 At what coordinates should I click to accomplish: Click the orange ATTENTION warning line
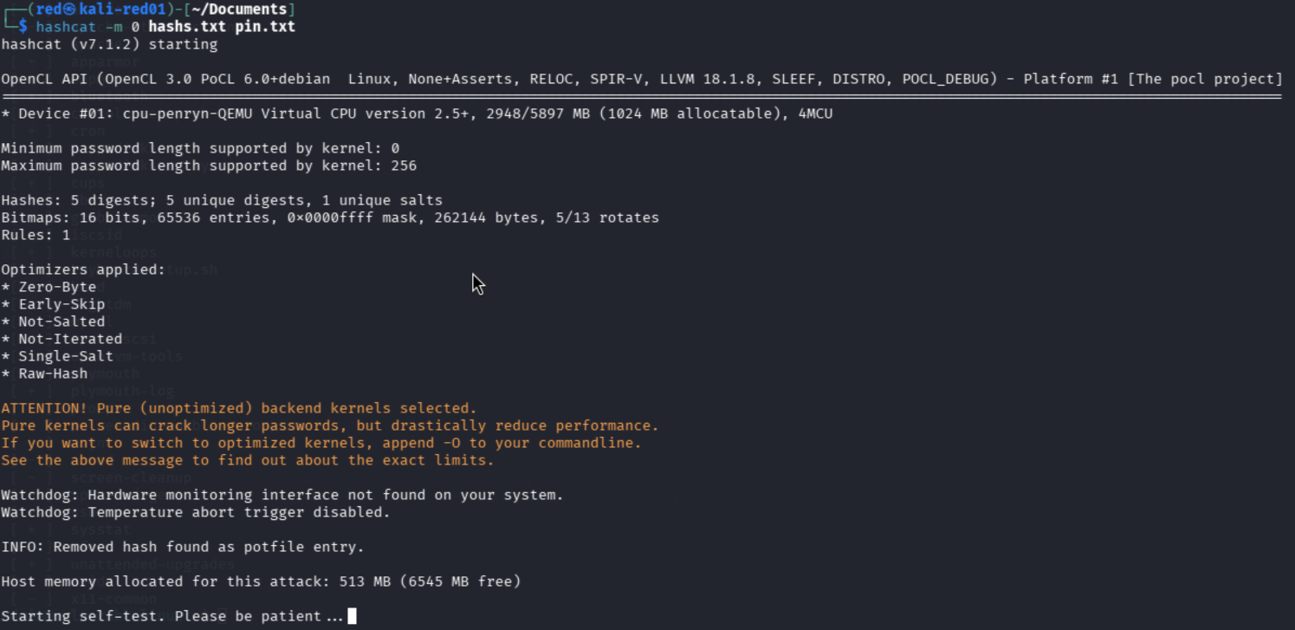(x=239, y=408)
